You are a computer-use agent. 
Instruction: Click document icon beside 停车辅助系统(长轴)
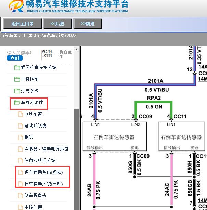click(21, 184)
